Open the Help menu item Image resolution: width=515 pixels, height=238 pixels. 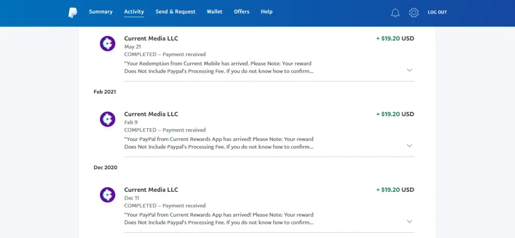[267, 12]
